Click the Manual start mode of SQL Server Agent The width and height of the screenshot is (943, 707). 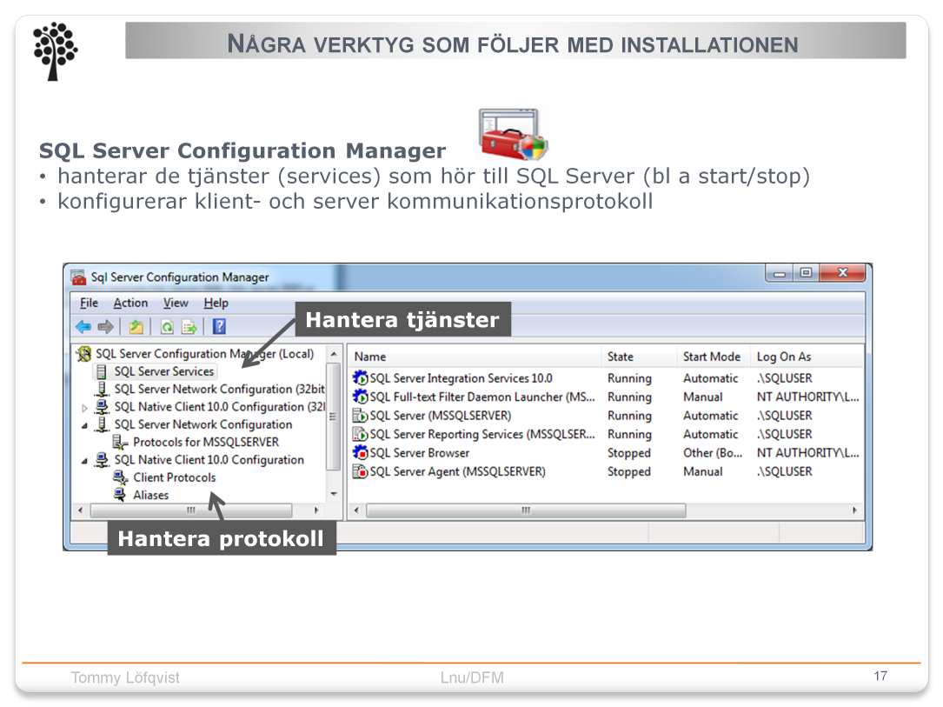pos(702,471)
